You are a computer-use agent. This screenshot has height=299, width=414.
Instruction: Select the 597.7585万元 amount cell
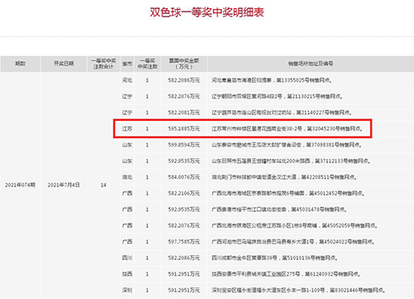pos(184,242)
